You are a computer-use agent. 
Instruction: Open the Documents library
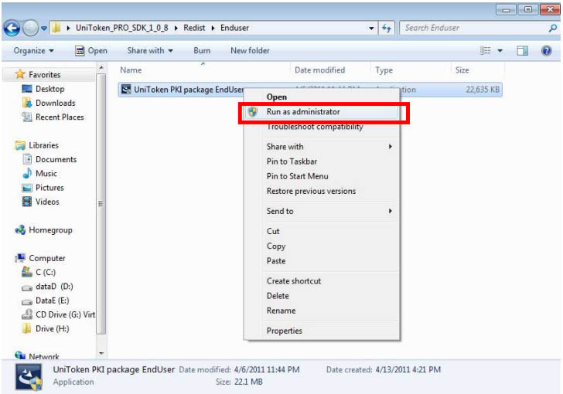56,159
